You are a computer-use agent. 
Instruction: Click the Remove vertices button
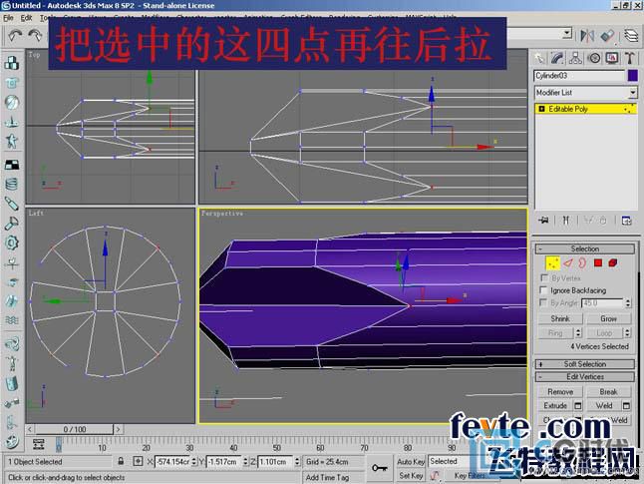[560, 392]
